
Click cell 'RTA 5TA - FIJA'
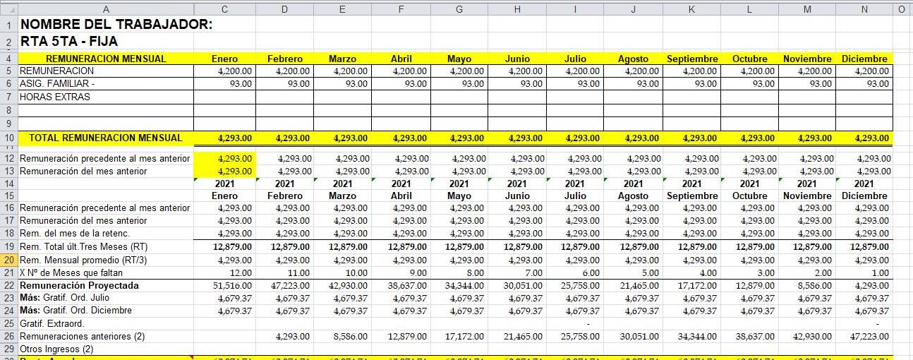click(x=69, y=42)
